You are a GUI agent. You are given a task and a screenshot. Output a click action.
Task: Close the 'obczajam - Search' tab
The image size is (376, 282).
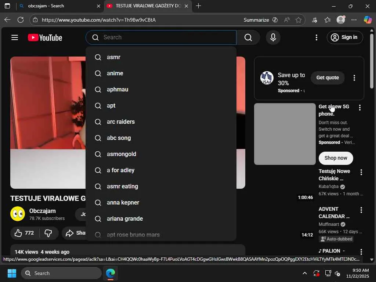click(x=98, y=6)
